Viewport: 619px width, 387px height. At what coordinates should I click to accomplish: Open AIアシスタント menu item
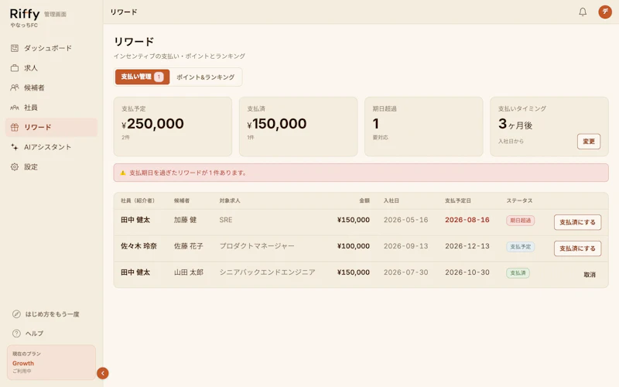pyautogui.click(x=51, y=147)
